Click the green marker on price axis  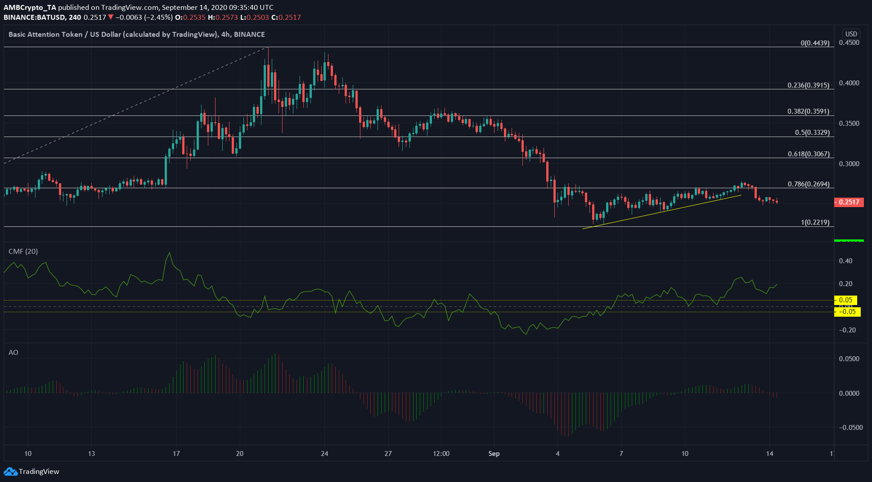coord(849,241)
